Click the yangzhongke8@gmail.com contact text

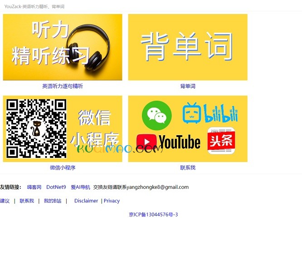tap(158, 187)
